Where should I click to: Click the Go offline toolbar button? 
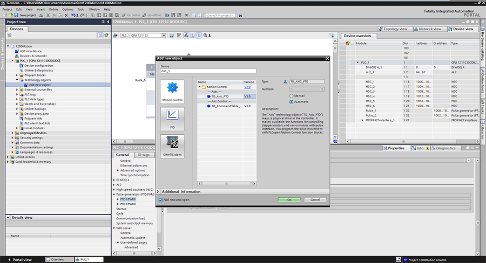(x=152, y=15)
